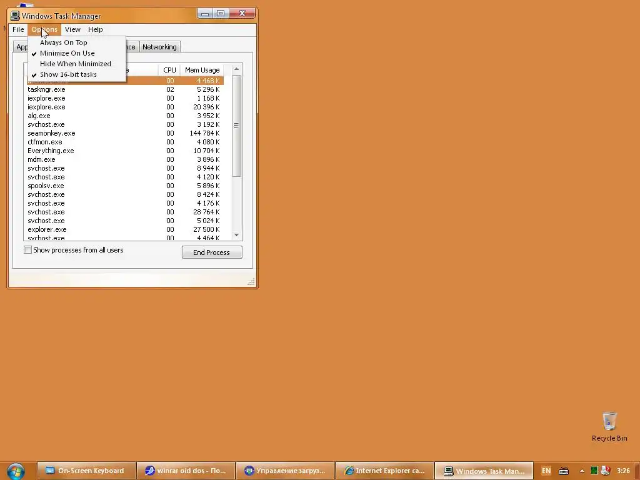The height and width of the screenshot is (480, 640).
Task: Open the View menu
Action: (72, 29)
